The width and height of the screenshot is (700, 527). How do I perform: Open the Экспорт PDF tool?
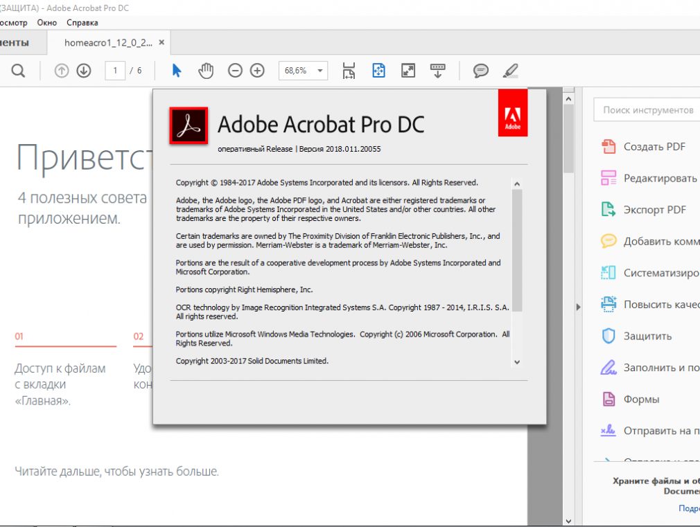click(654, 210)
